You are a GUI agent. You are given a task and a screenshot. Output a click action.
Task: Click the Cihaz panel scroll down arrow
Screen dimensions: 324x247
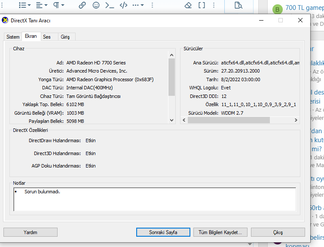point(171,120)
